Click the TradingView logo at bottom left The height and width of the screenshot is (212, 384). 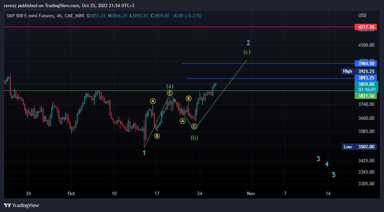(x=21, y=205)
